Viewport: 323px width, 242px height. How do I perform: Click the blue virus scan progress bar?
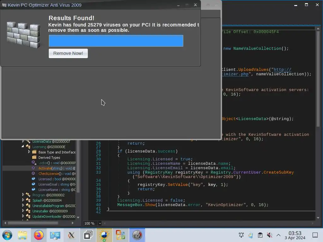[x=116, y=41]
